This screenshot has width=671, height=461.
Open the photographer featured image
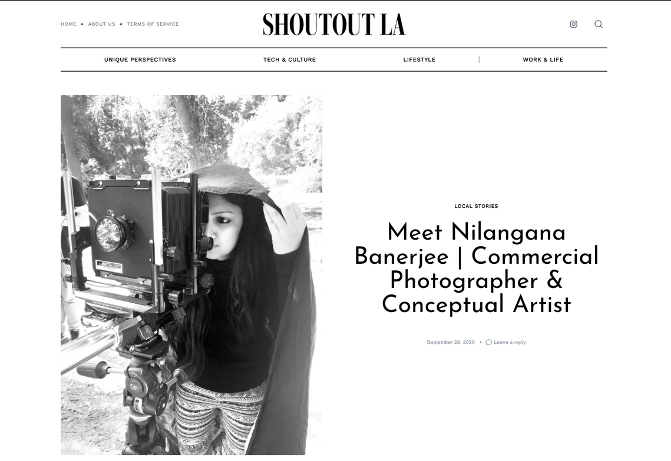[x=191, y=274]
